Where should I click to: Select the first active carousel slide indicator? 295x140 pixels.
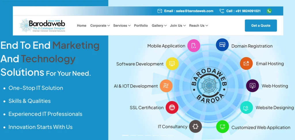(126, 135)
